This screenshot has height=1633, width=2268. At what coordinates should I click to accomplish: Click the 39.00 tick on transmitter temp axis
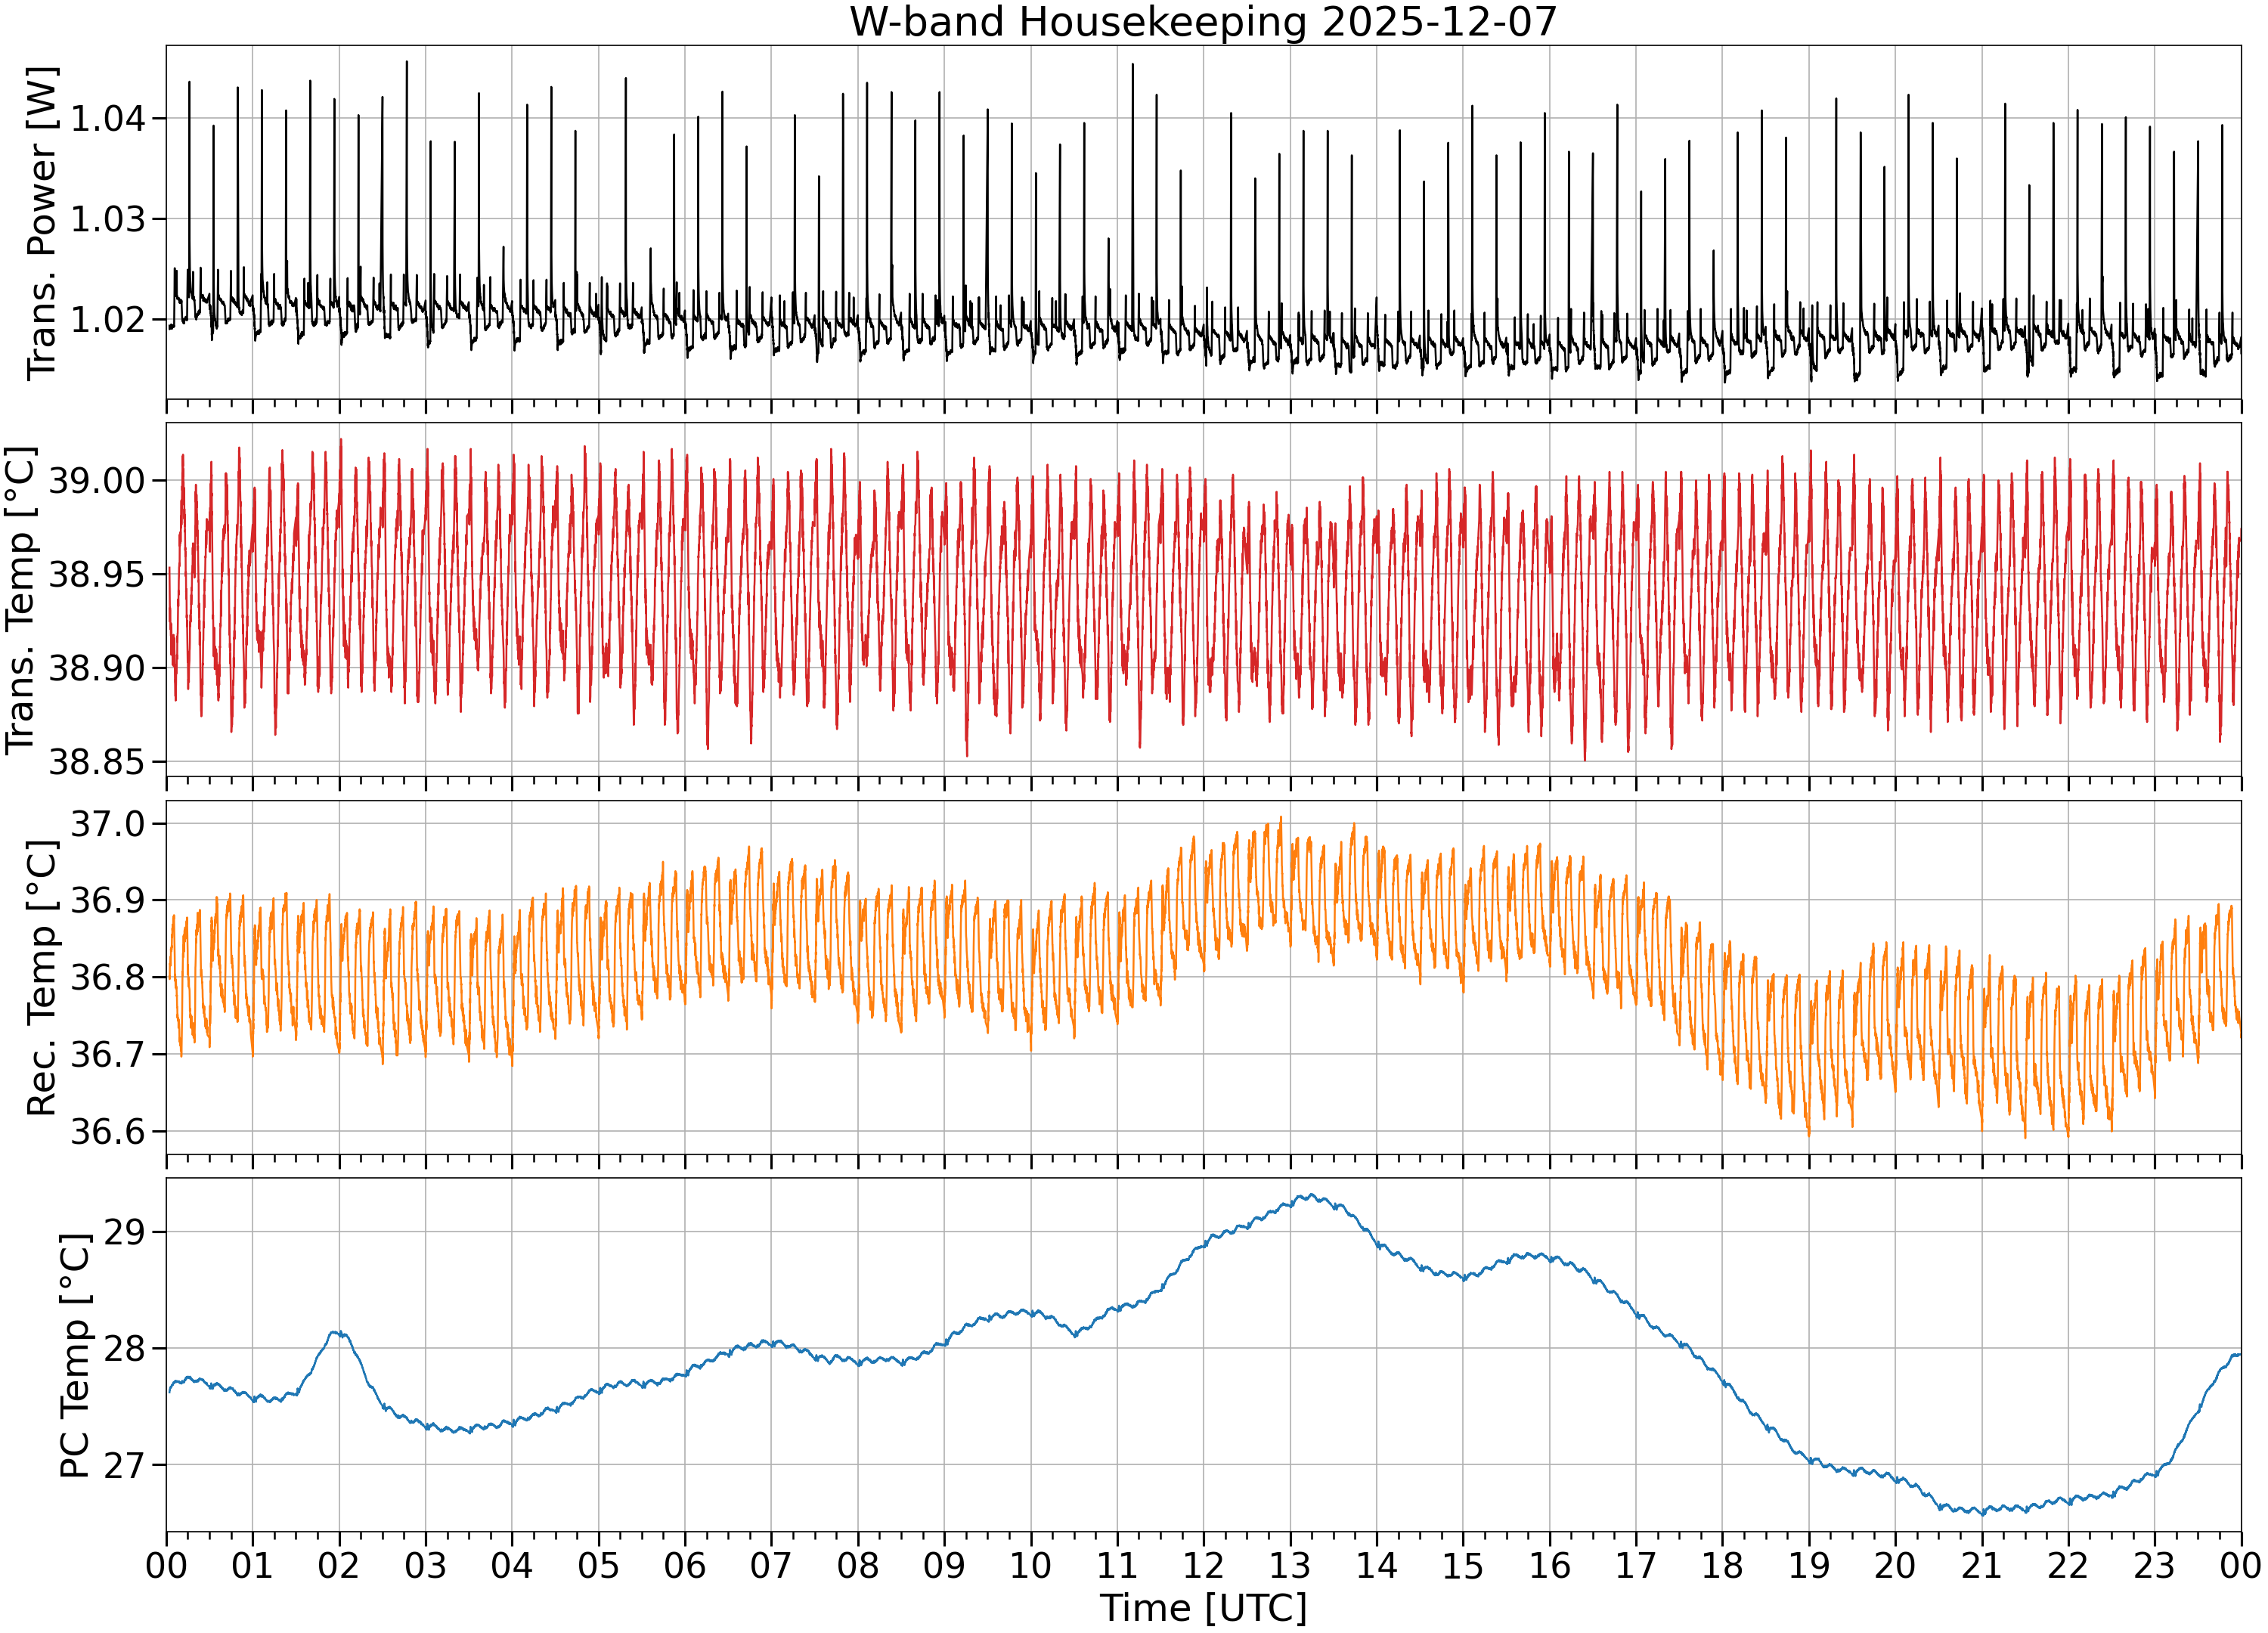click(97, 480)
